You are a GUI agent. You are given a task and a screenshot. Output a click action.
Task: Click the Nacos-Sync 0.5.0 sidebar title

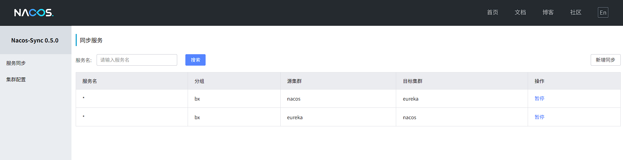pyautogui.click(x=35, y=40)
